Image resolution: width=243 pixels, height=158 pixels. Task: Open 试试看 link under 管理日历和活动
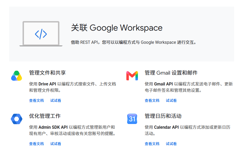pos(171,144)
